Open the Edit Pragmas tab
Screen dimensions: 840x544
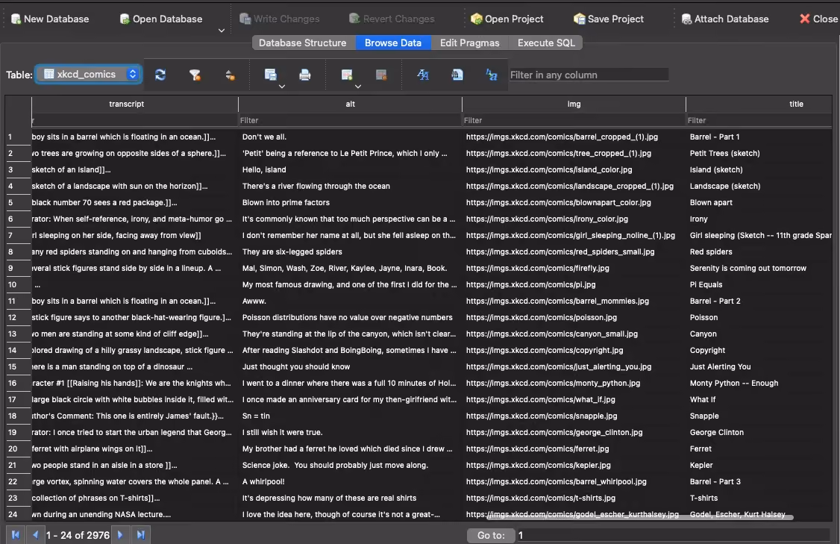click(469, 43)
